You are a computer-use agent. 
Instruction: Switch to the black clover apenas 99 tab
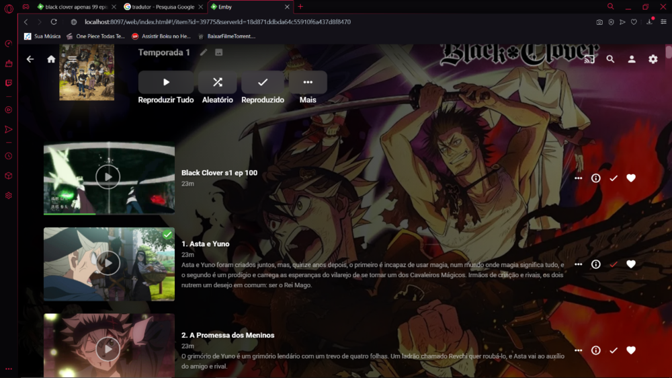[77, 7]
